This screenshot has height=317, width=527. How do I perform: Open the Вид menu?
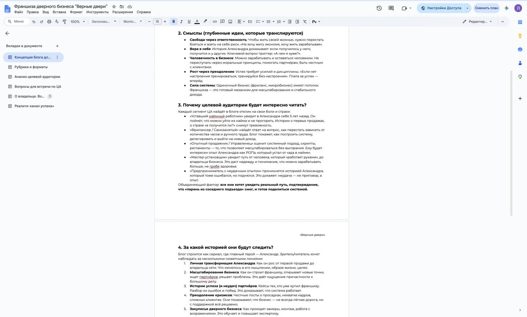[45, 12]
